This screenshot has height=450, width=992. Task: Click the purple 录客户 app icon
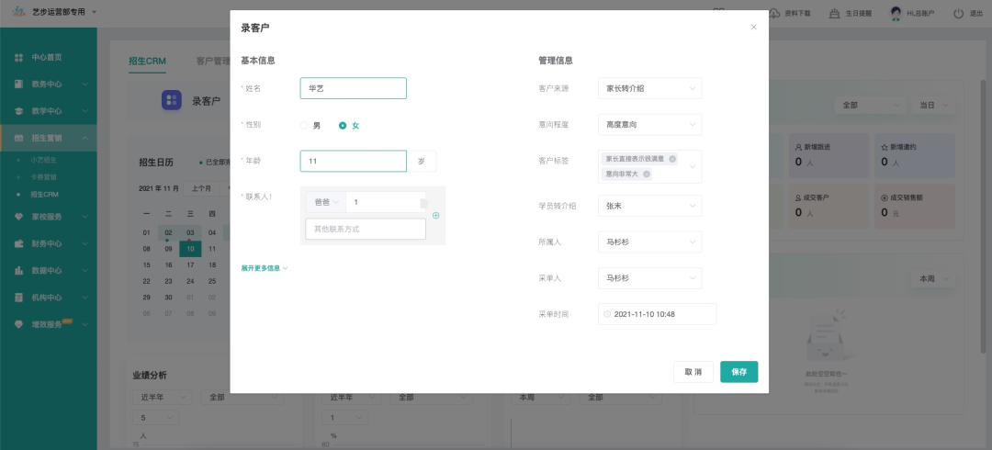coord(172,100)
